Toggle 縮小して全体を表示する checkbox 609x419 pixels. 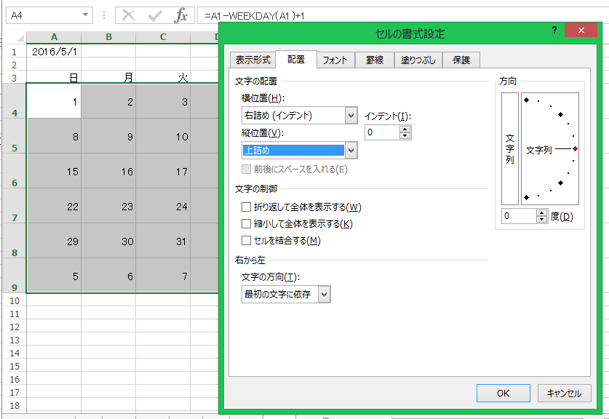coord(247,224)
